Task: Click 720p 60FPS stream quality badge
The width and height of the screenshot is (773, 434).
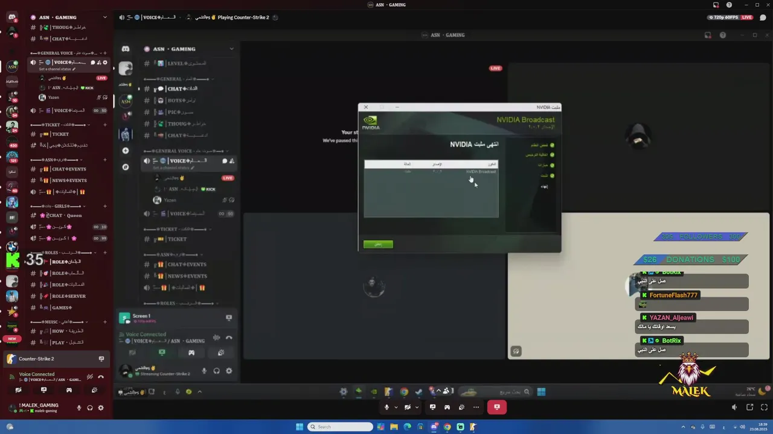Action: coord(723,17)
